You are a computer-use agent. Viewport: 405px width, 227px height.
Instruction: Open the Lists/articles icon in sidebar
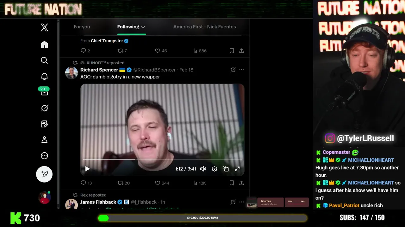click(x=44, y=124)
